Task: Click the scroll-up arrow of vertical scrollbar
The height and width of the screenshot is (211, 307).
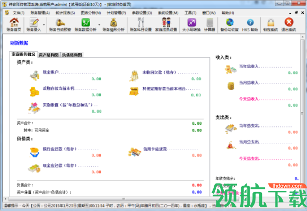Action: [303, 36]
